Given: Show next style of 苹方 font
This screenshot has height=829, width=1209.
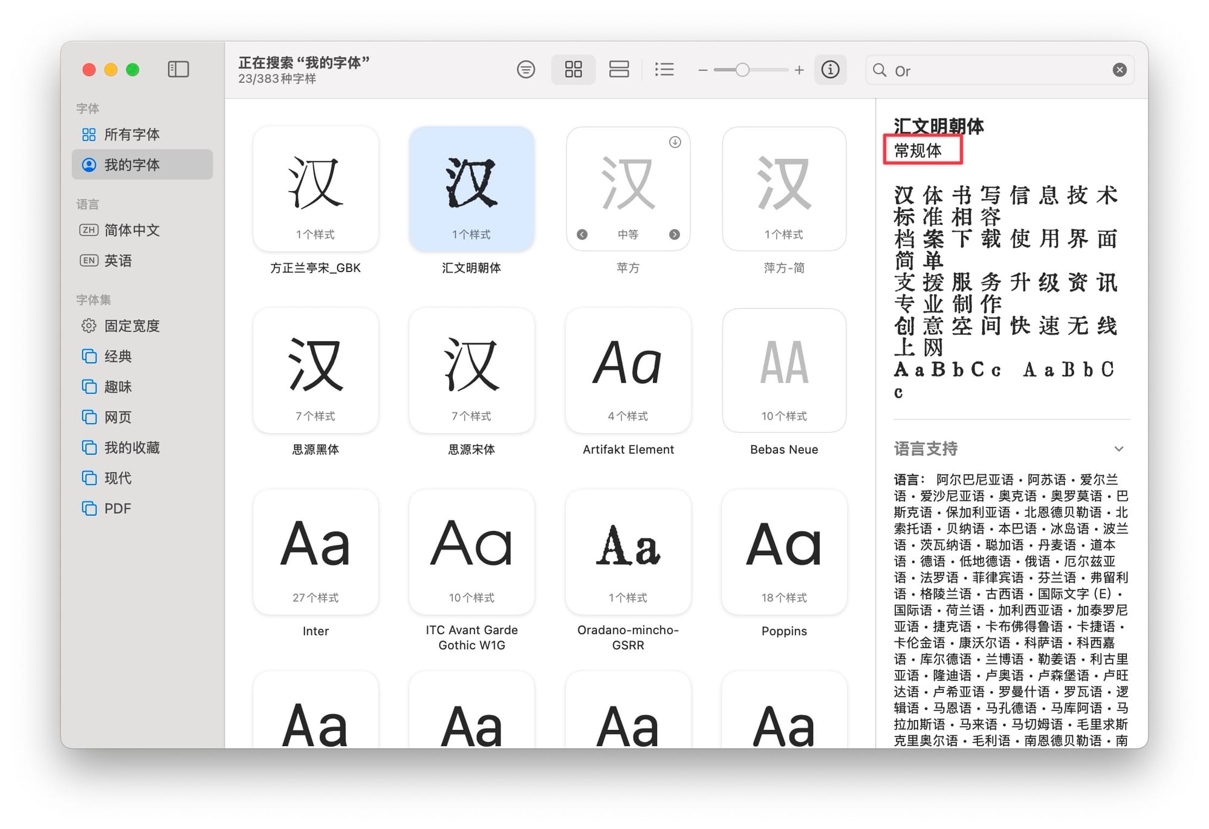Looking at the screenshot, I should pyautogui.click(x=675, y=235).
